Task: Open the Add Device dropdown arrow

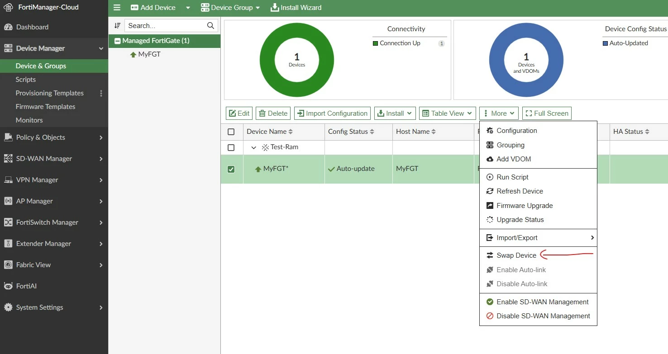Action: [x=188, y=8]
